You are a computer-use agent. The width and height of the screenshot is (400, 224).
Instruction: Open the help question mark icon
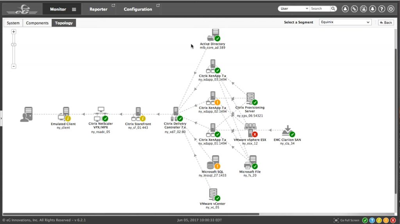382,9
